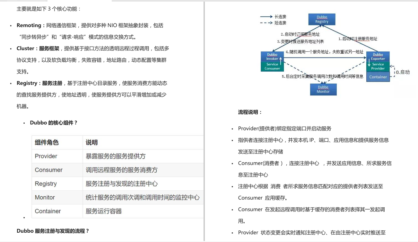Click the '长连接' legend label
Viewport: 418px width, 242px height.
click(280, 16)
